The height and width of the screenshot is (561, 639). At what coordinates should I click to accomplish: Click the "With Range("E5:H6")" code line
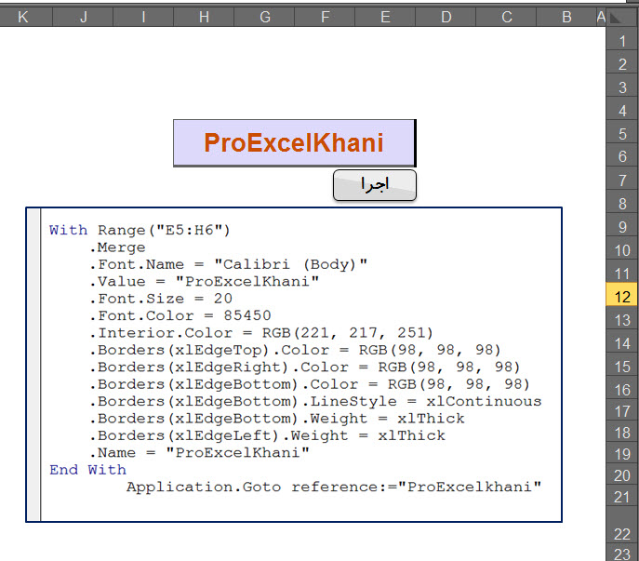(139, 230)
